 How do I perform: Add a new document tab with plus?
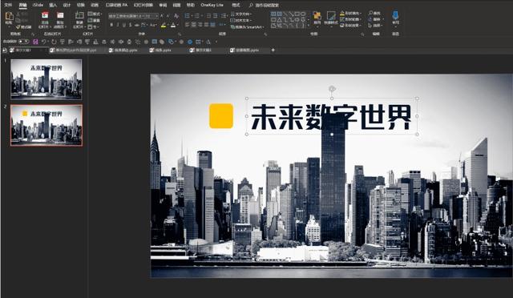273,50
